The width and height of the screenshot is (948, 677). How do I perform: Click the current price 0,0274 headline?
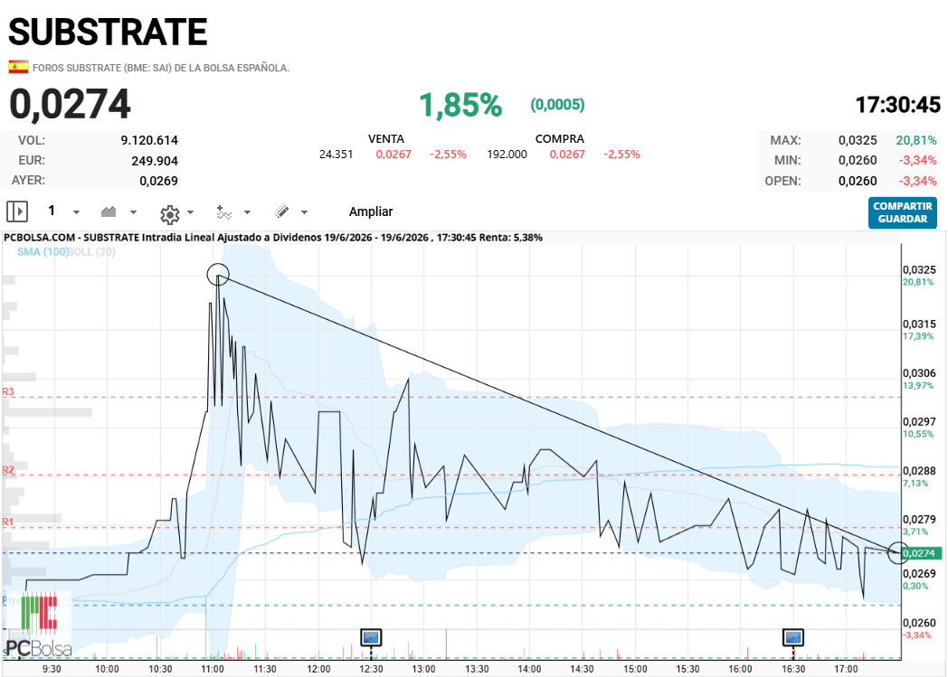(x=71, y=104)
